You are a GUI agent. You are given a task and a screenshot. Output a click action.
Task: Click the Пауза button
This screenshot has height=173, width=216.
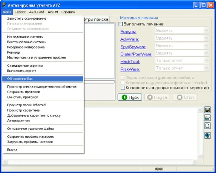coord(157,97)
